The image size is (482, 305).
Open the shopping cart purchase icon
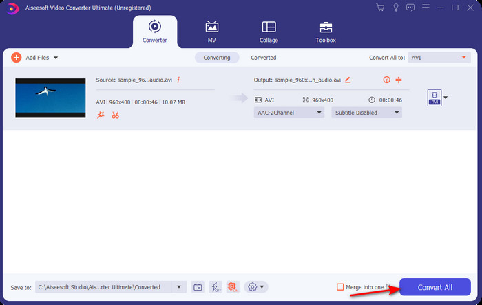click(380, 8)
